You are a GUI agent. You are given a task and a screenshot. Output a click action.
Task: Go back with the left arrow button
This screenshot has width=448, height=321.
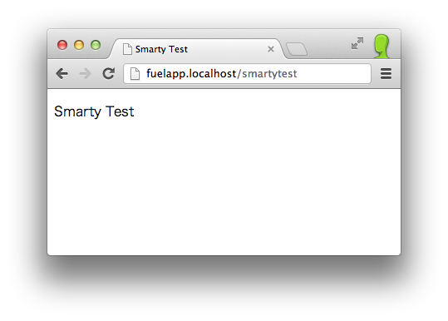point(62,74)
